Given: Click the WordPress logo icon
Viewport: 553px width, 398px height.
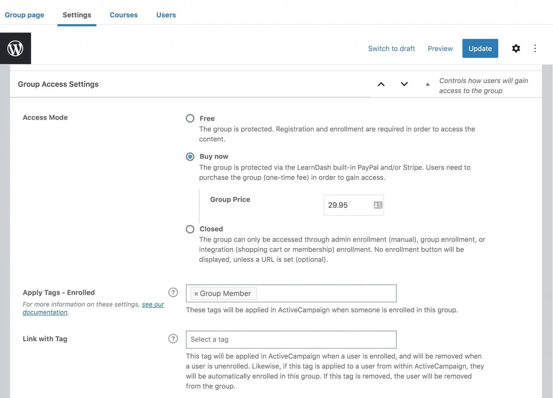Looking at the screenshot, I should coord(15,49).
